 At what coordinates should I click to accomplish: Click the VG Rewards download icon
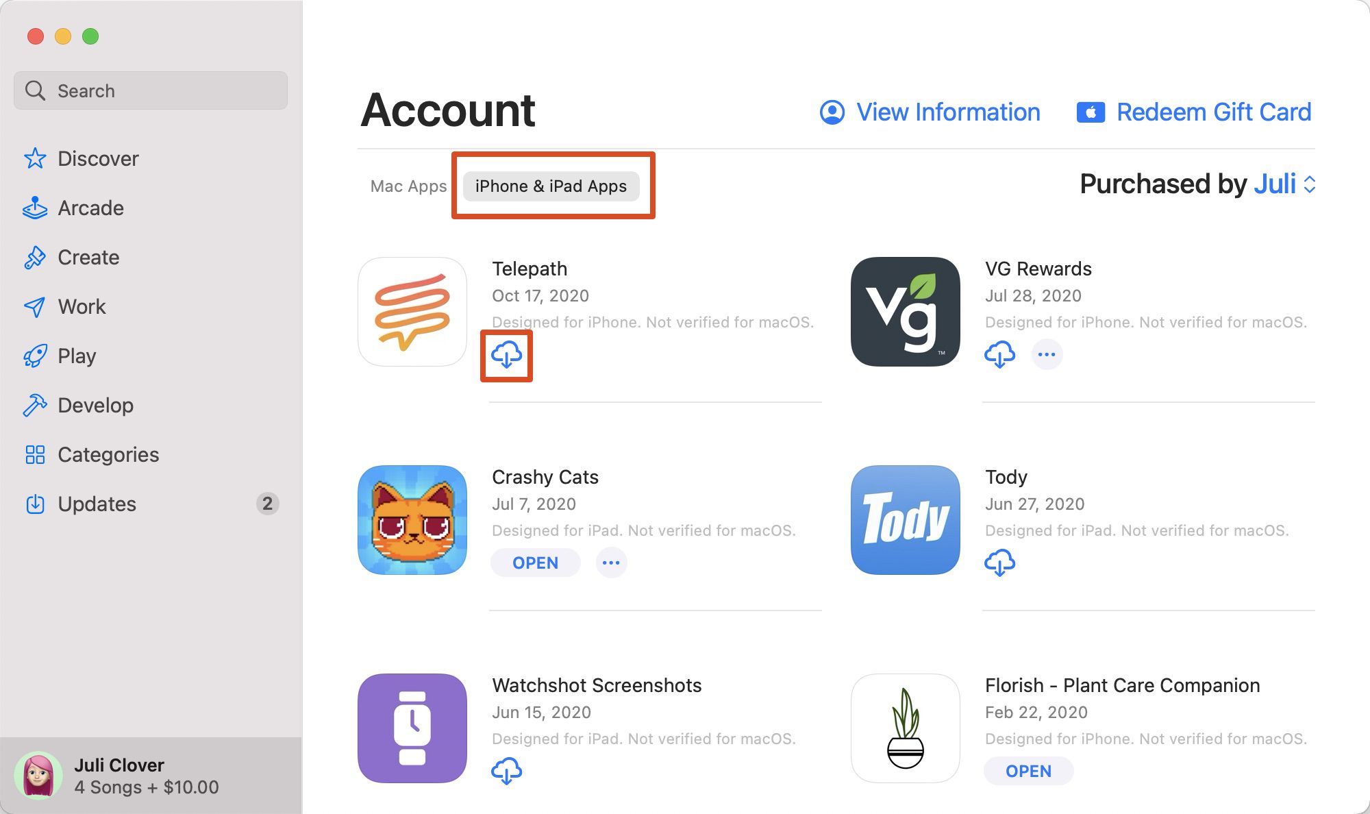pyautogui.click(x=1000, y=354)
